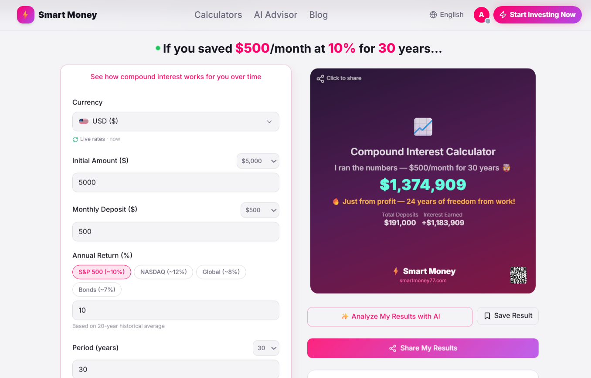Open the Calculators menu
Screen dimensions: 591x378
tap(218, 15)
